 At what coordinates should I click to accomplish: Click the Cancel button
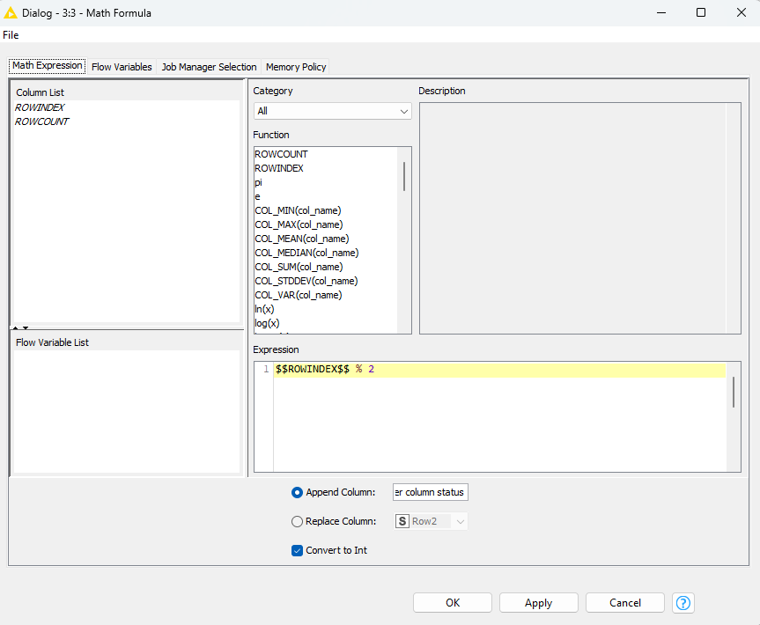(625, 603)
